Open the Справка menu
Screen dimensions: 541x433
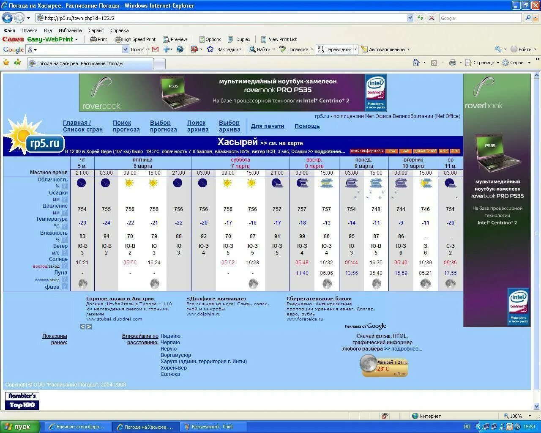(119, 30)
